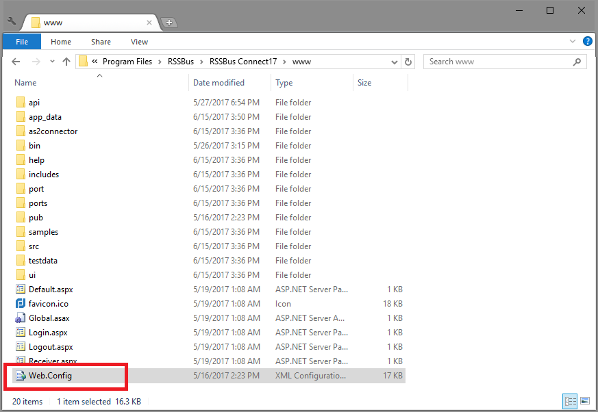Click the search magnifier icon
The image size is (598, 412).
coord(577,62)
